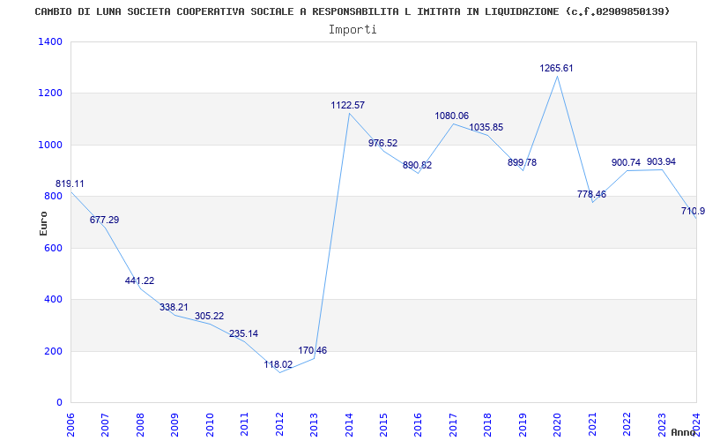Click the 'Euro' y-axis label
Viewport: 705px width, 441px height.
point(43,223)
